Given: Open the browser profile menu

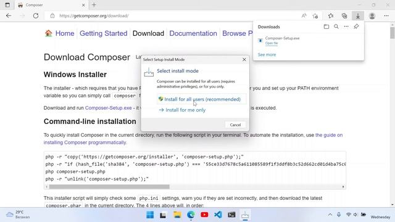Looking at the screenshot, I should (372, 15).
